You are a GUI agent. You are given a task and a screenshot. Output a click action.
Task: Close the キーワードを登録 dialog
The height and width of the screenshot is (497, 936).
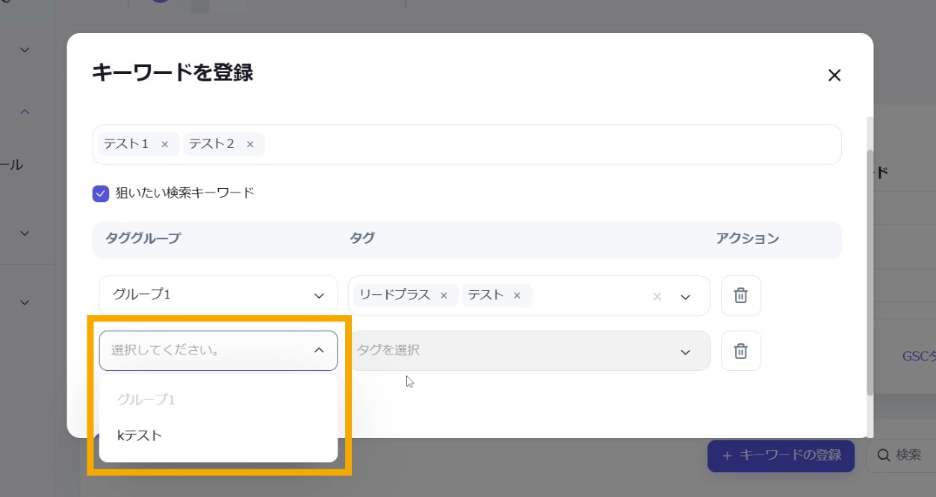tap(834, 75)
